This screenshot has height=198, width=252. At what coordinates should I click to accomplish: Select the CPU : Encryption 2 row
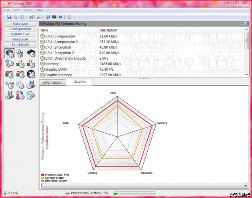pyautogui.click(x=142, y=53)
